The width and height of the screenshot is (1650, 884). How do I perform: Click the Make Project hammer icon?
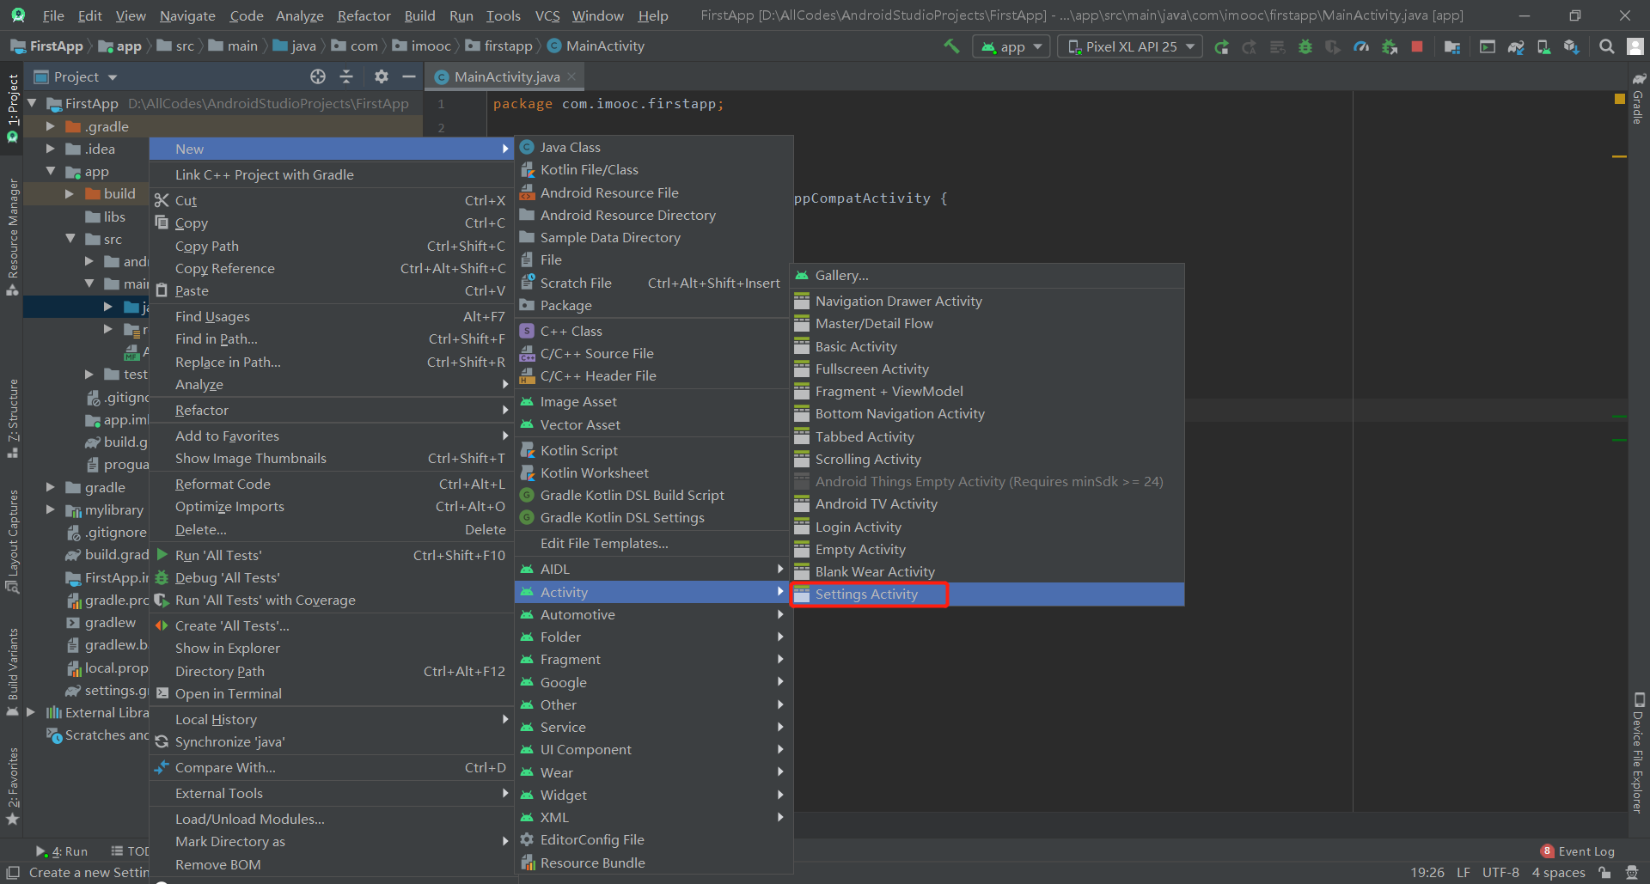tap(951, 46)
